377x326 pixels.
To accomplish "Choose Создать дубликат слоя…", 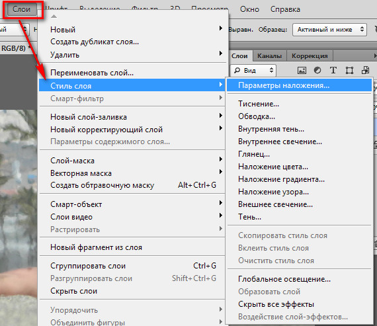I will coord(132,42).
